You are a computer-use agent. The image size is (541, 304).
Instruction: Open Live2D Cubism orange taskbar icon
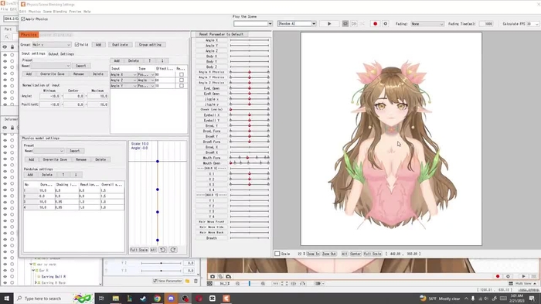pyautogui.click(x=226, y=299)
